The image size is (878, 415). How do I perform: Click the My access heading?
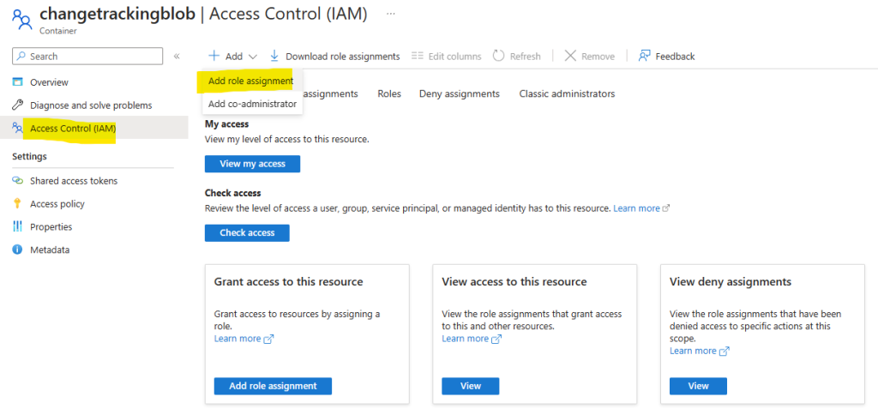tap(226, 124)
